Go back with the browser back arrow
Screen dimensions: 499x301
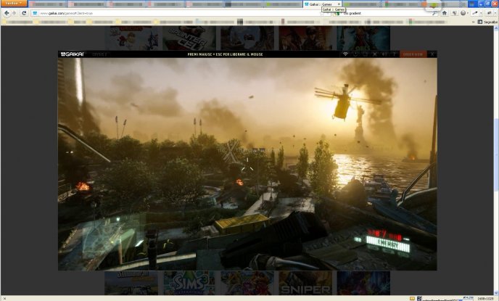coord(7,13)
